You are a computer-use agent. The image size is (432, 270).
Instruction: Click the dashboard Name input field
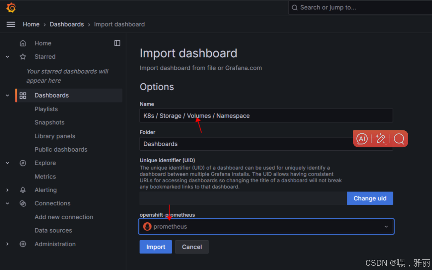pos(266,116)
